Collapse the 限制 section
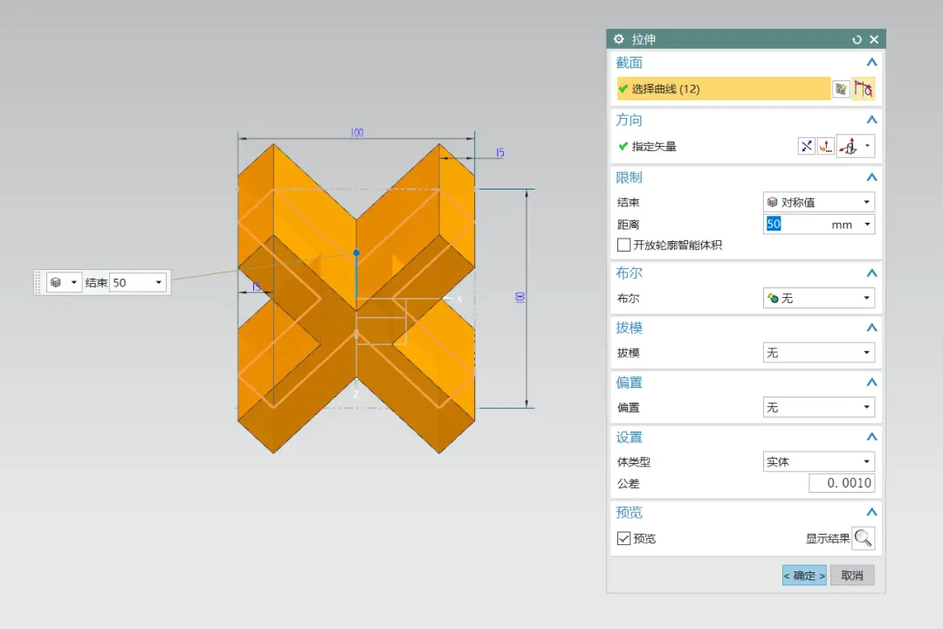Viewport: 943px width, 629px height. coord(871,177)
